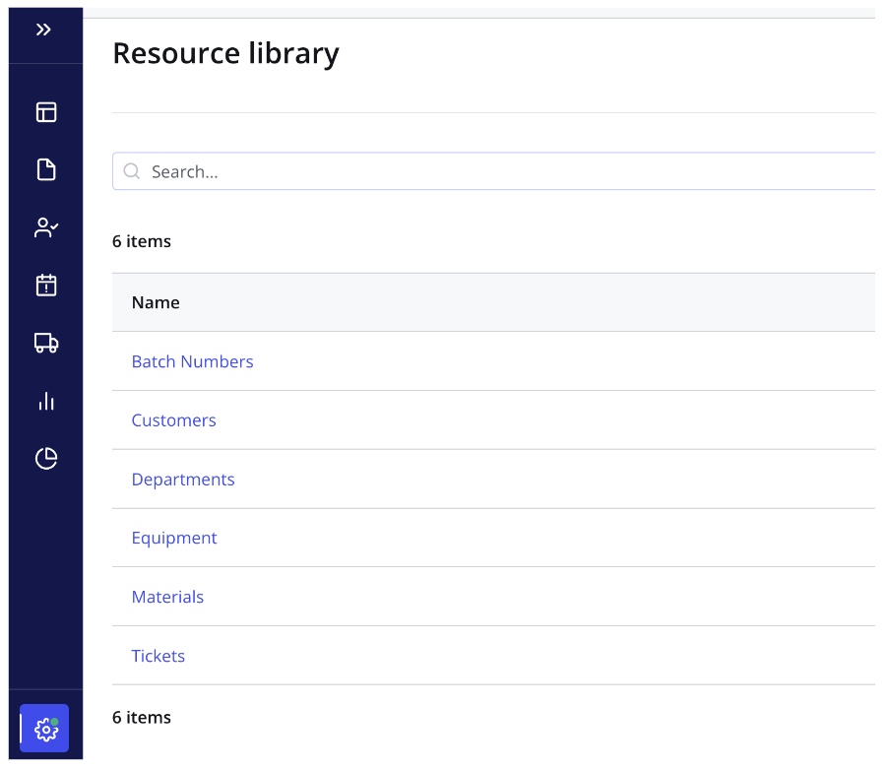Open the pie chart icon in sidebar

[x=46, y=459]
